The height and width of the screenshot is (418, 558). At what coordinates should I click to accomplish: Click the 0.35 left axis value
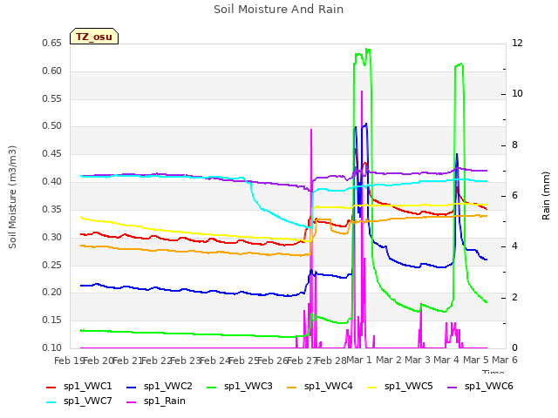click(52, 209)
